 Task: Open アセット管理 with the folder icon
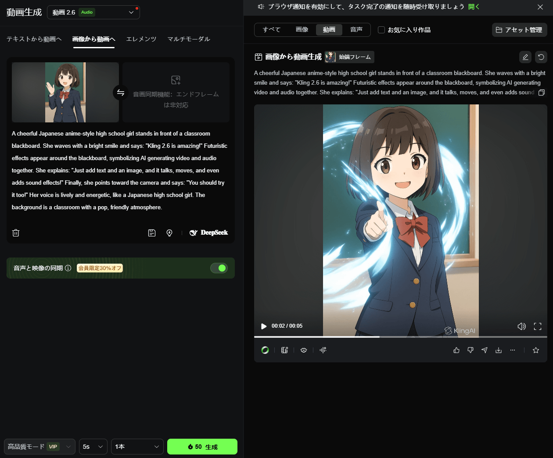519,30
